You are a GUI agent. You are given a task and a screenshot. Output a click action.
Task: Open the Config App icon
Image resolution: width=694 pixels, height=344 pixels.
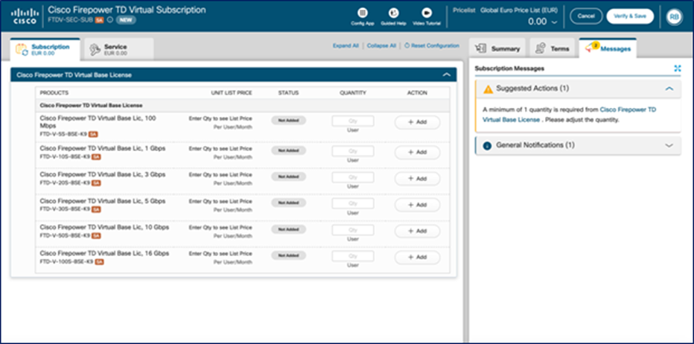click(x=363, y=13)
